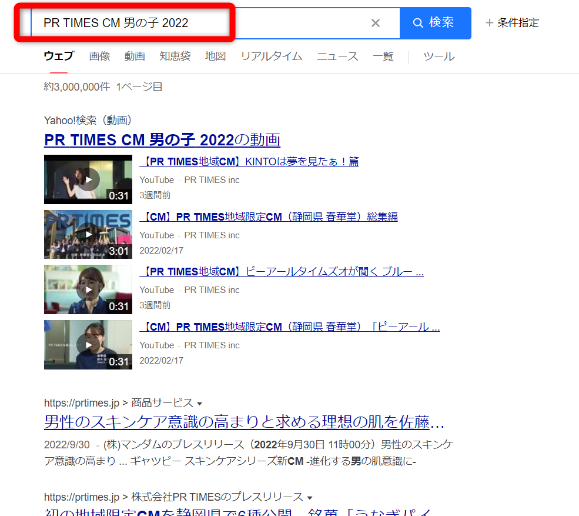Open the 静岡県 春華堂 総集編 video link

[269, 217]
